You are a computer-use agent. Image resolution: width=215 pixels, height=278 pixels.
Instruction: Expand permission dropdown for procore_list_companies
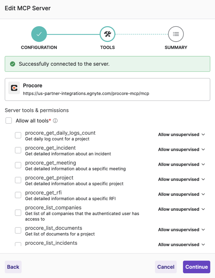(181, 209)
